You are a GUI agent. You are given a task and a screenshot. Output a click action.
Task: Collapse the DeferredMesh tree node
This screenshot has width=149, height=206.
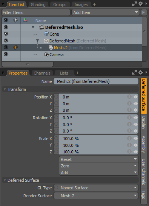click(38, 41)
